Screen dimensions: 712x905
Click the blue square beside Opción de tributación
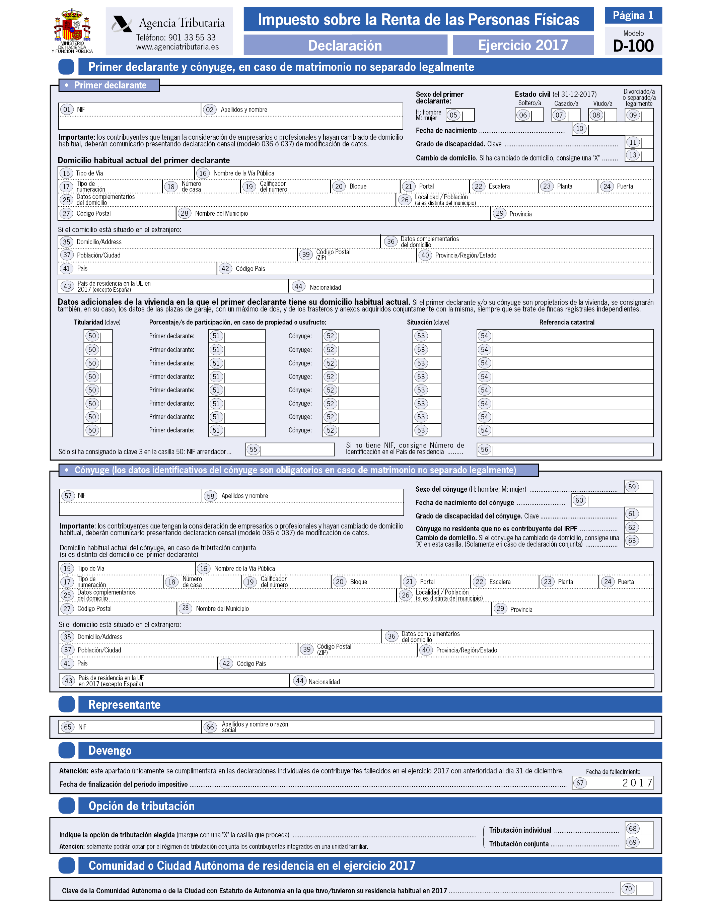pyautogui.click(x=67, y=806)
